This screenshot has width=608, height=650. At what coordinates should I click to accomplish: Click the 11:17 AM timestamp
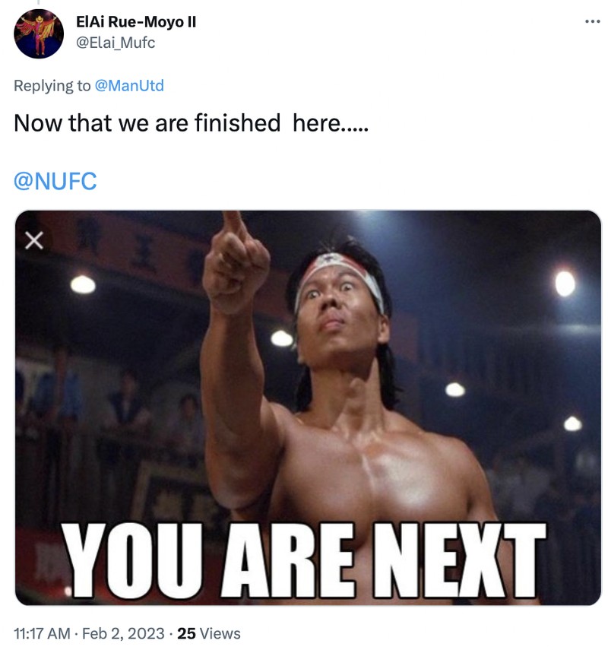42,633
